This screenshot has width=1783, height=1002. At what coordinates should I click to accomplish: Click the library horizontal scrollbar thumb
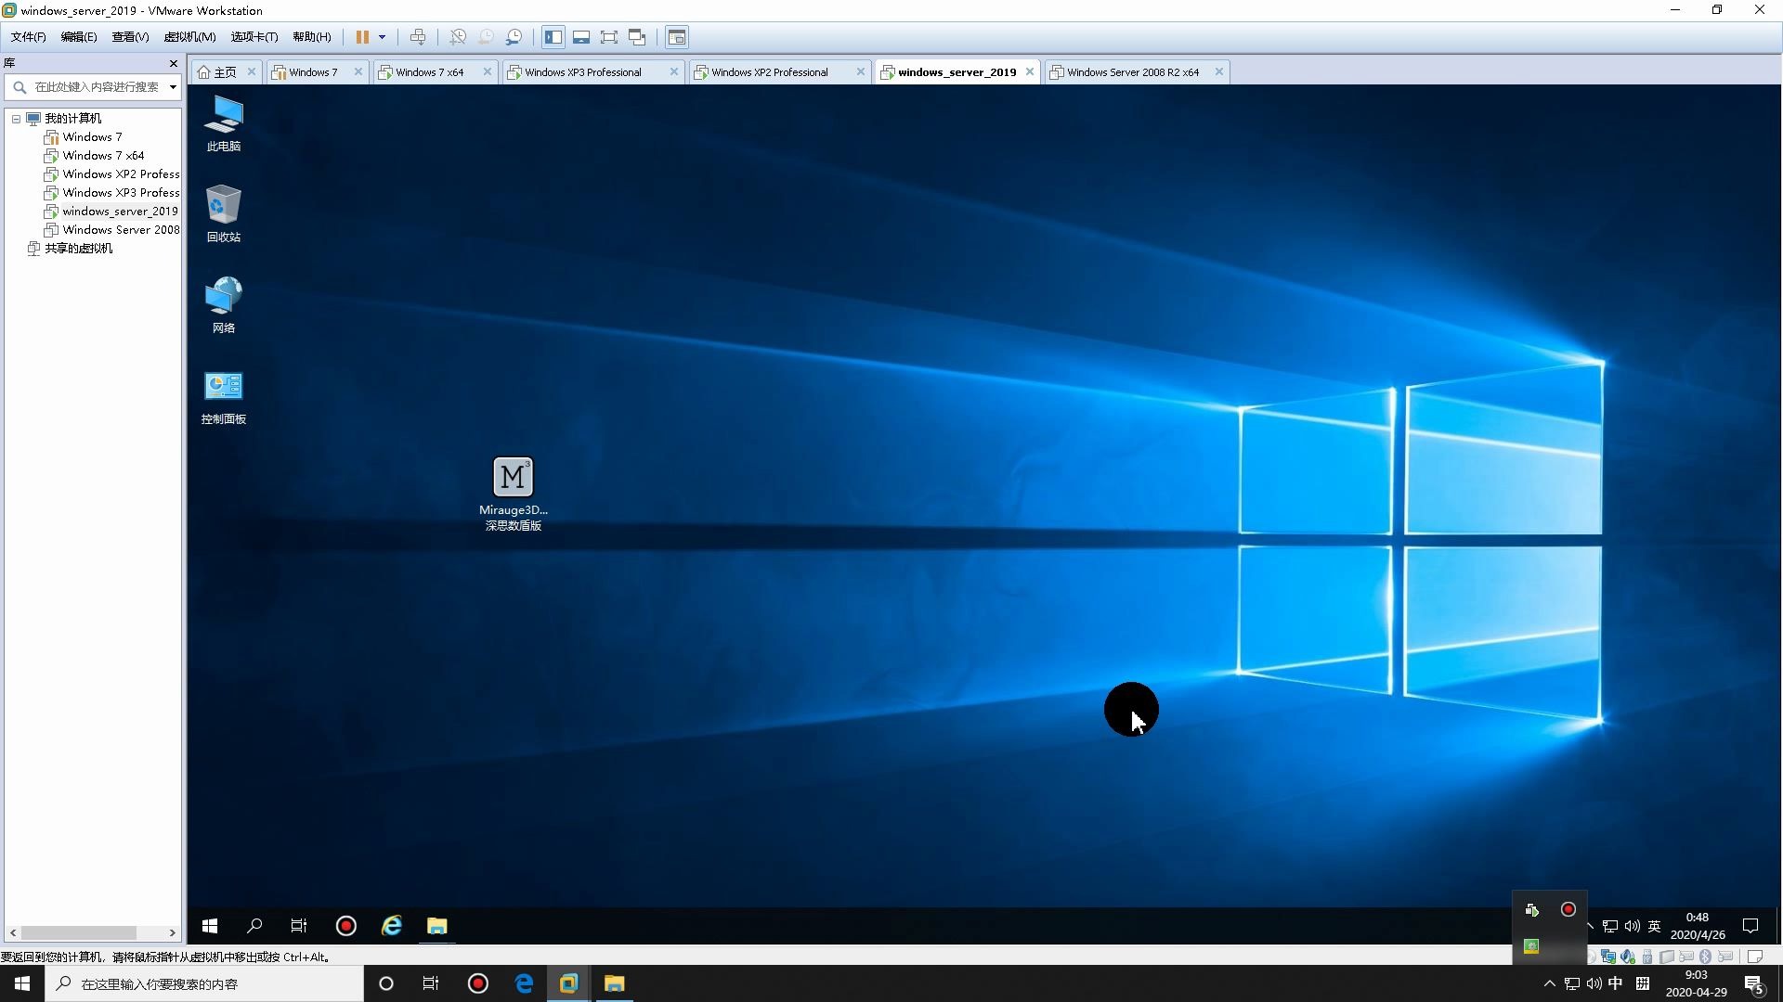(79, 933)
